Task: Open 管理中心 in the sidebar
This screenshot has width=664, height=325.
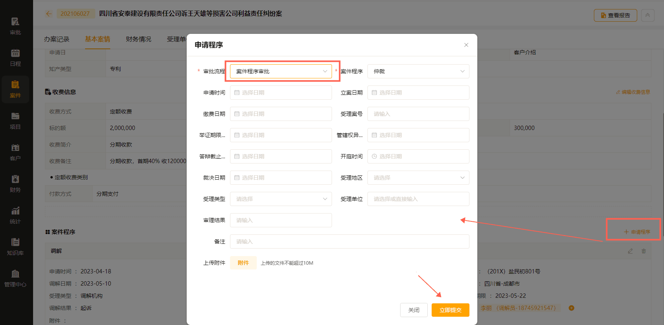Action: click(15, 278)
